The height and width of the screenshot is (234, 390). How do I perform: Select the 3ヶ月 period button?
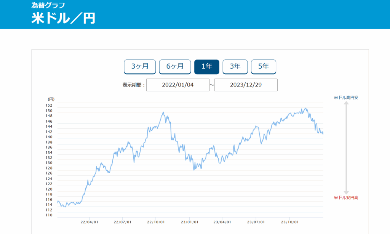(140, 66)
